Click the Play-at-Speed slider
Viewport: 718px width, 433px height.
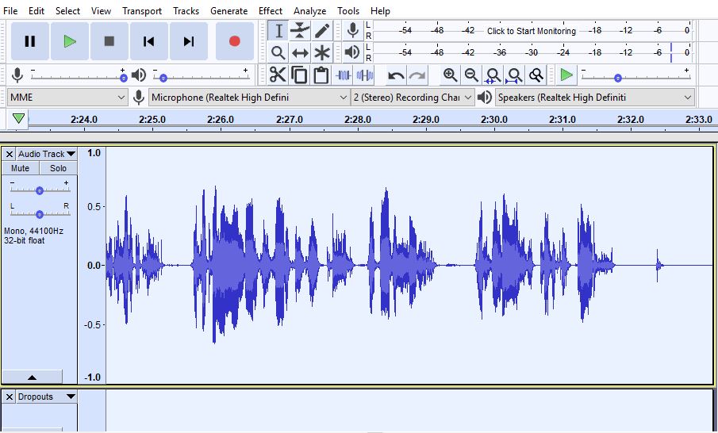pos(635,75)
